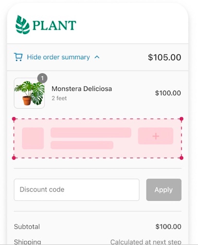The height and width of the screenshot is (245, 198).
Task: Select the $100.00 item price
Action: click(x=168, y=93)
